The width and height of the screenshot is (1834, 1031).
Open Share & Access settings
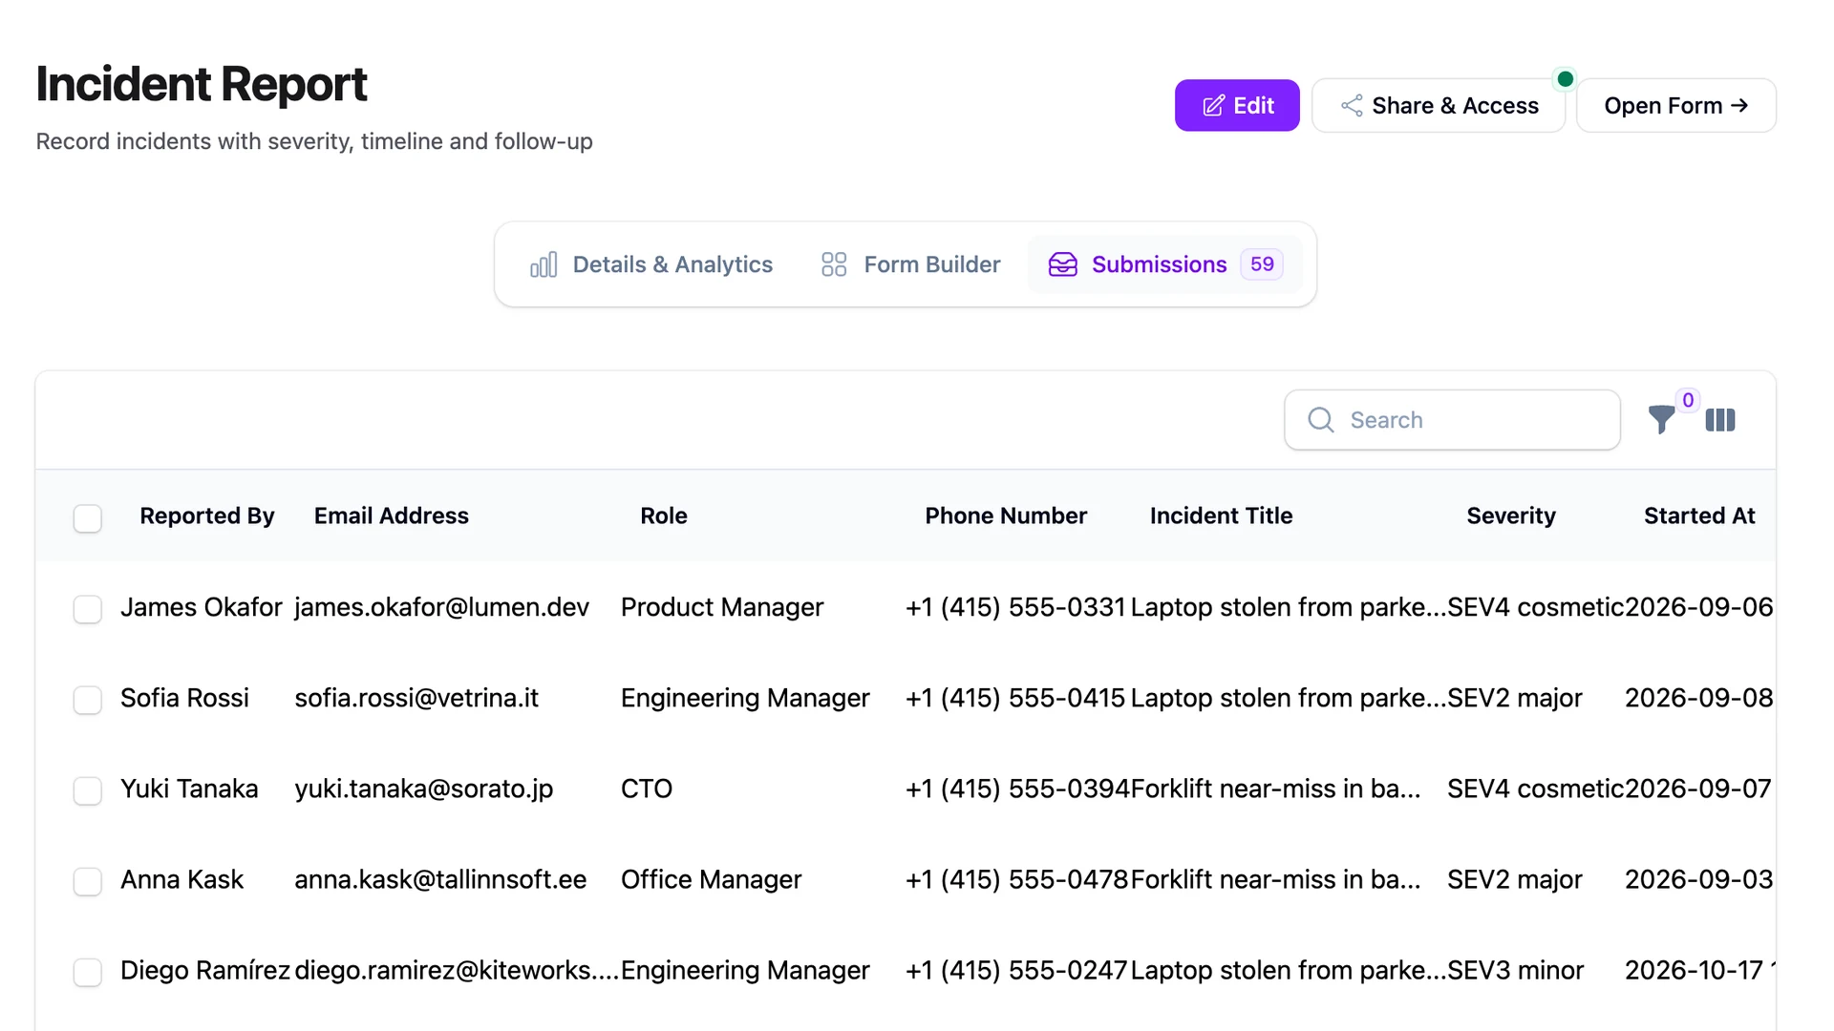pos(1439,105)
